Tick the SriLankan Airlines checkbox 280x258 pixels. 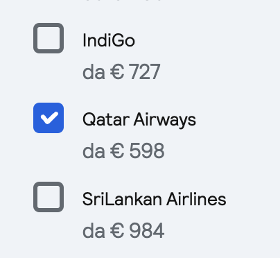point(49,197)
